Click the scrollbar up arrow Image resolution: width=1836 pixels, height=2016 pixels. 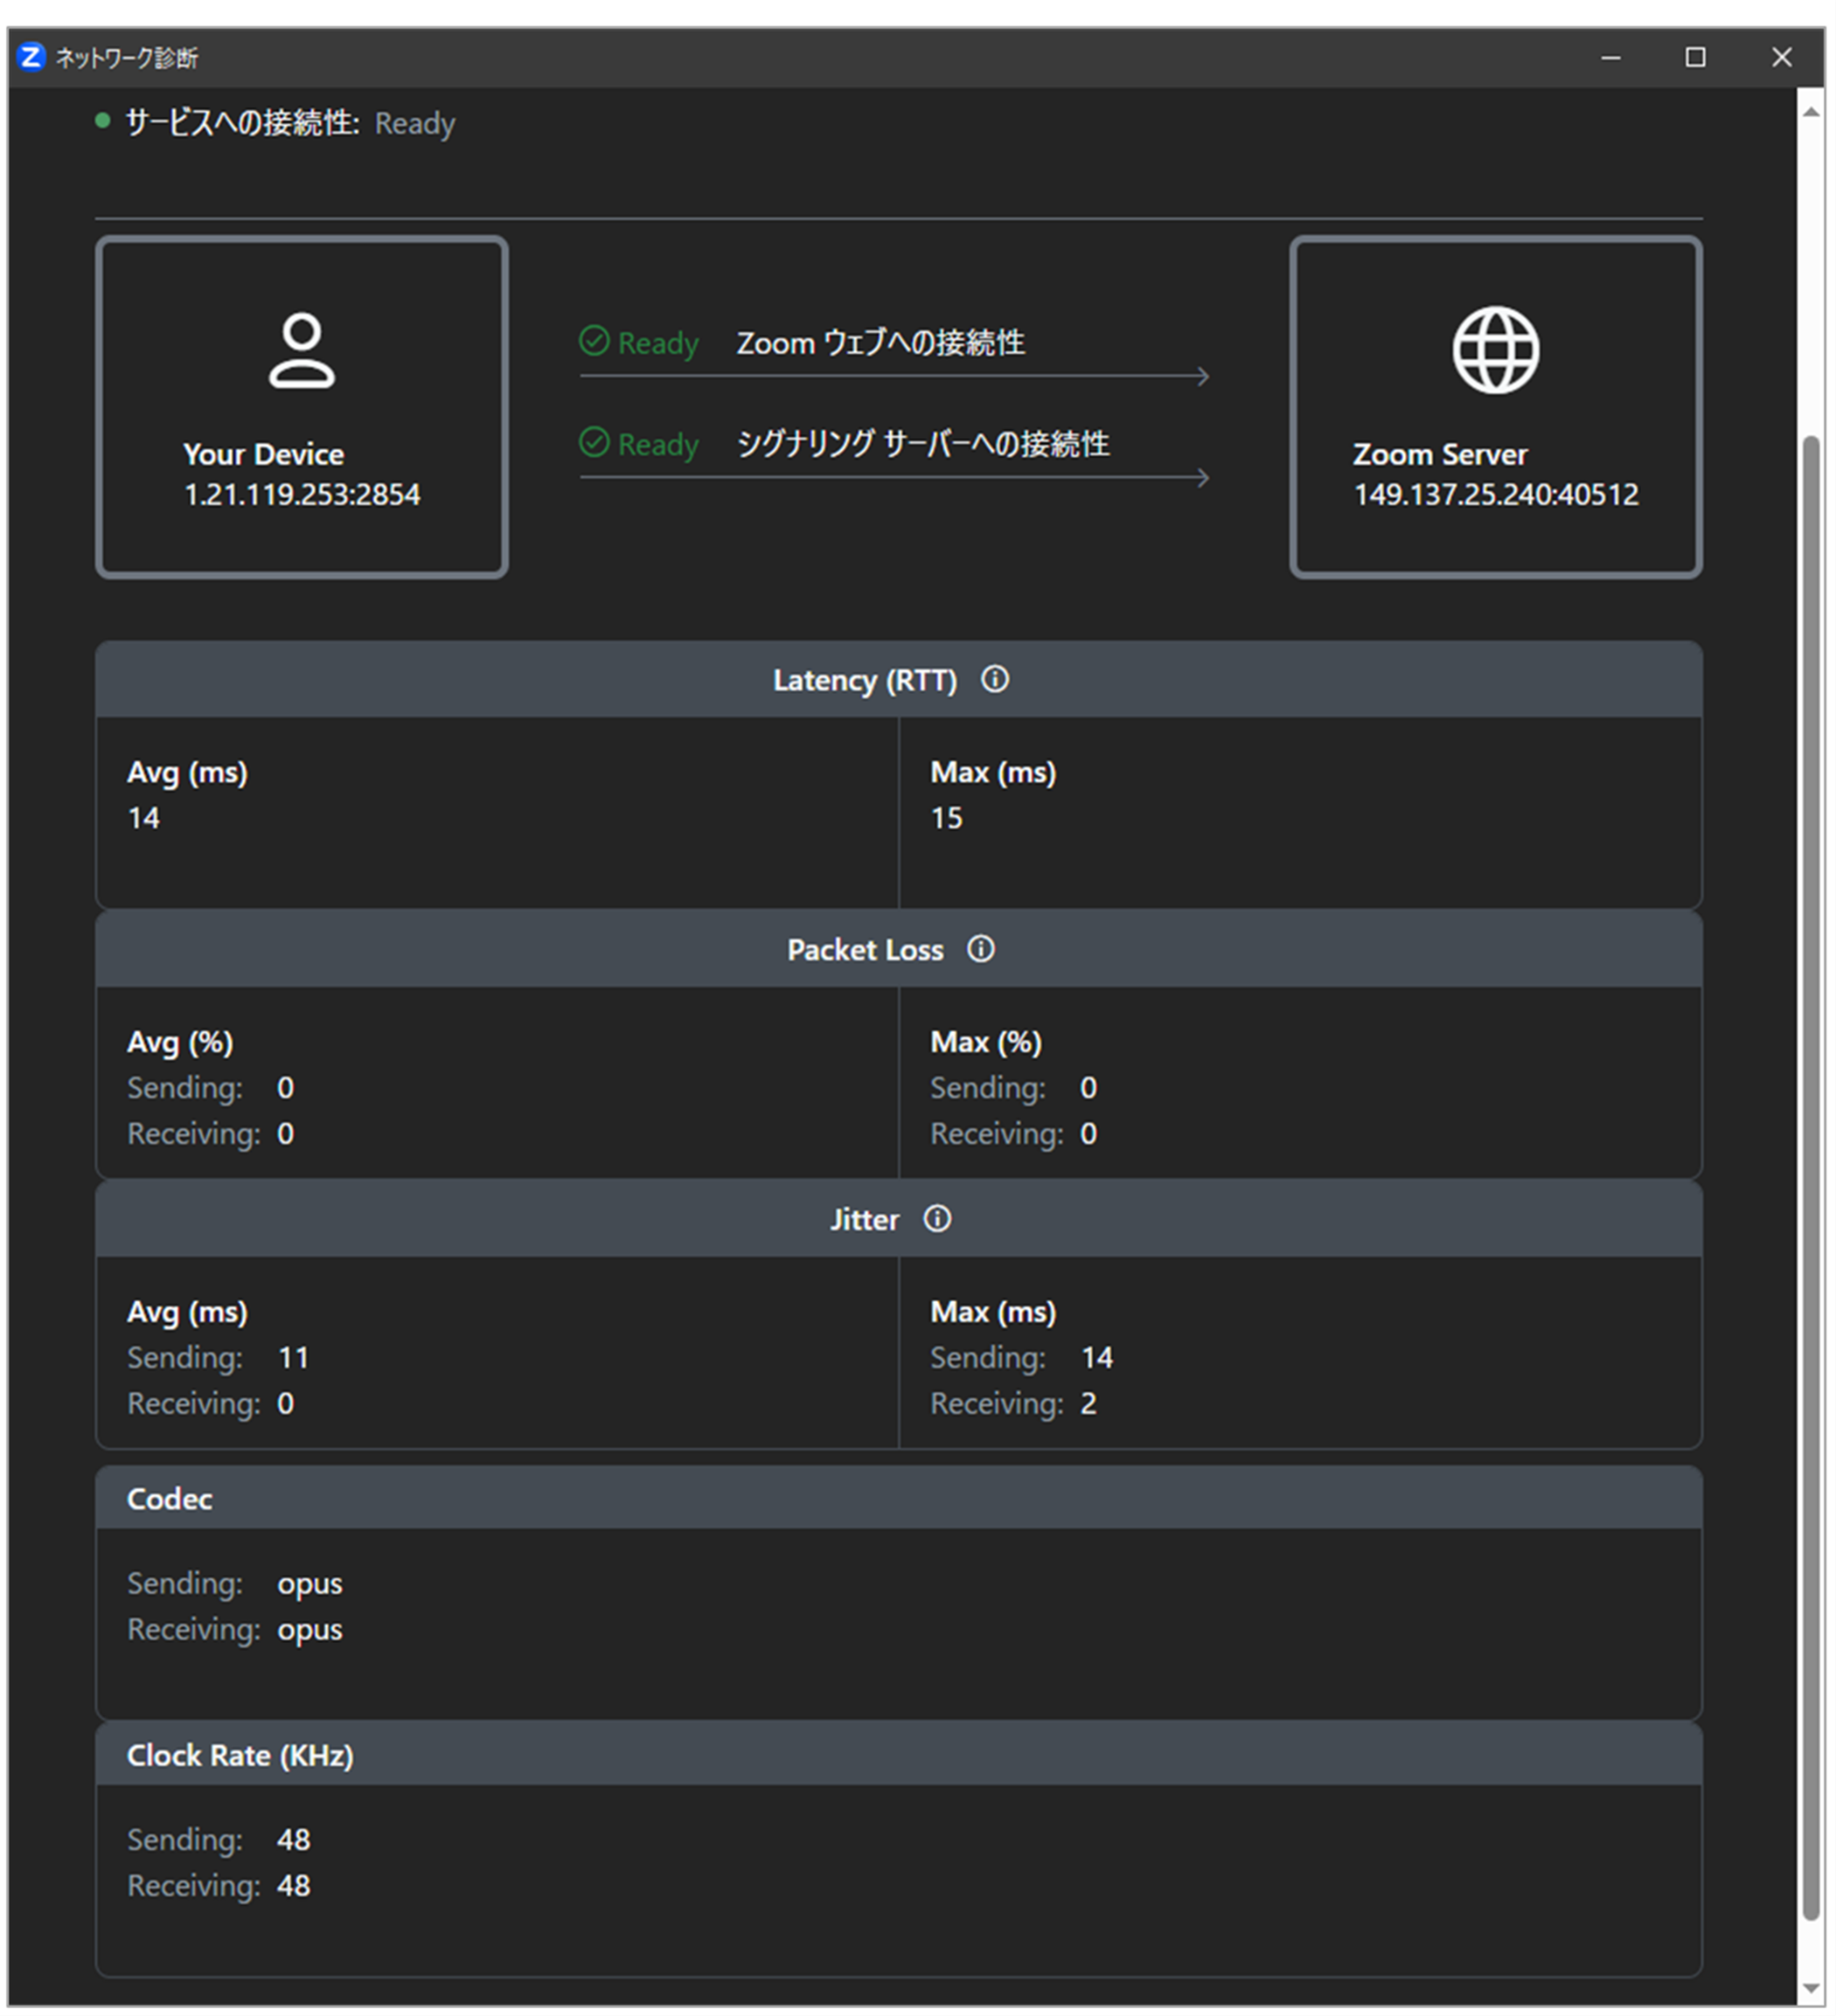tap(1811, 111)
